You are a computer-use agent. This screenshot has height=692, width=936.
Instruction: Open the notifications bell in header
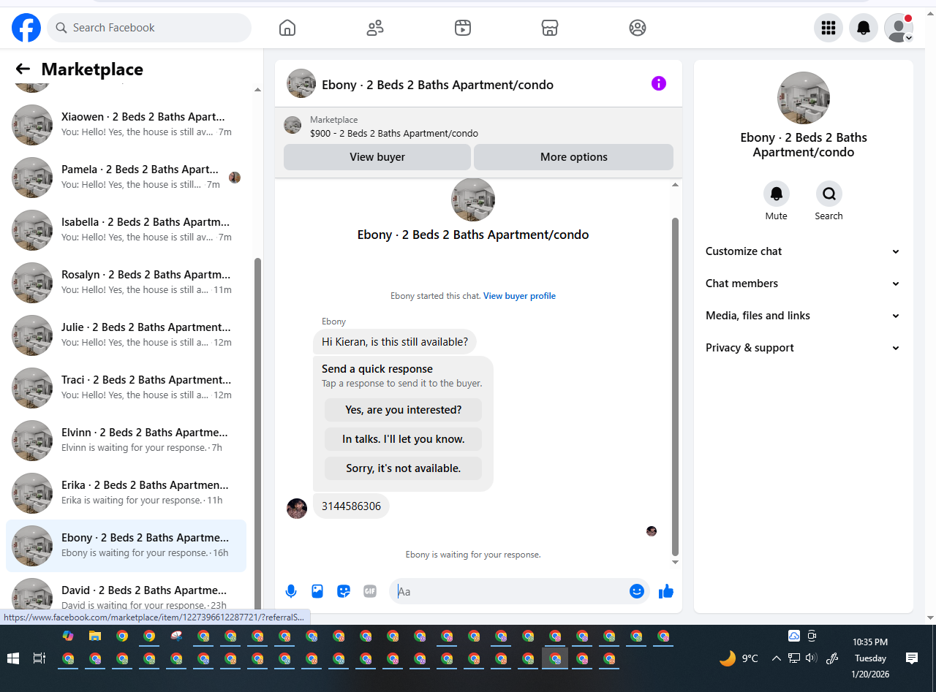tap(864, 28)
